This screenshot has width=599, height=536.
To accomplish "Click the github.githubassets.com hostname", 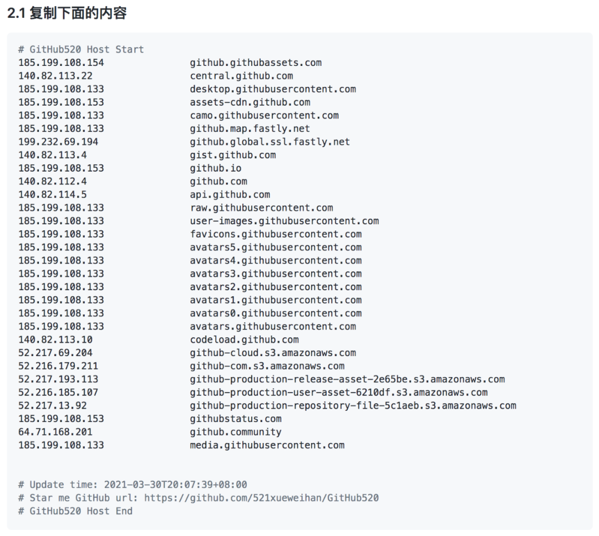I will point(256,63).
